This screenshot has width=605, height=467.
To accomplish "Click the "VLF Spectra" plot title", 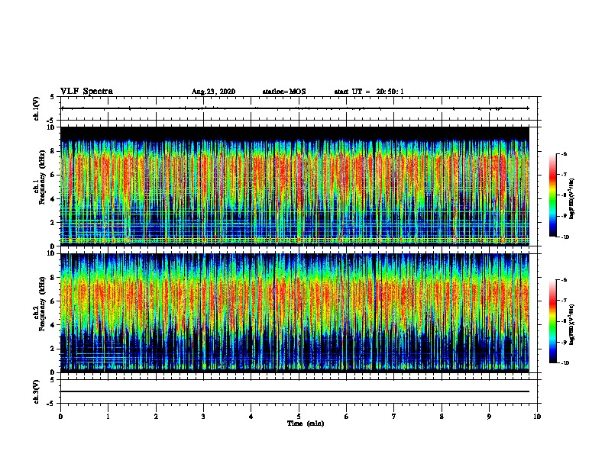I will (x=86, y=92).
